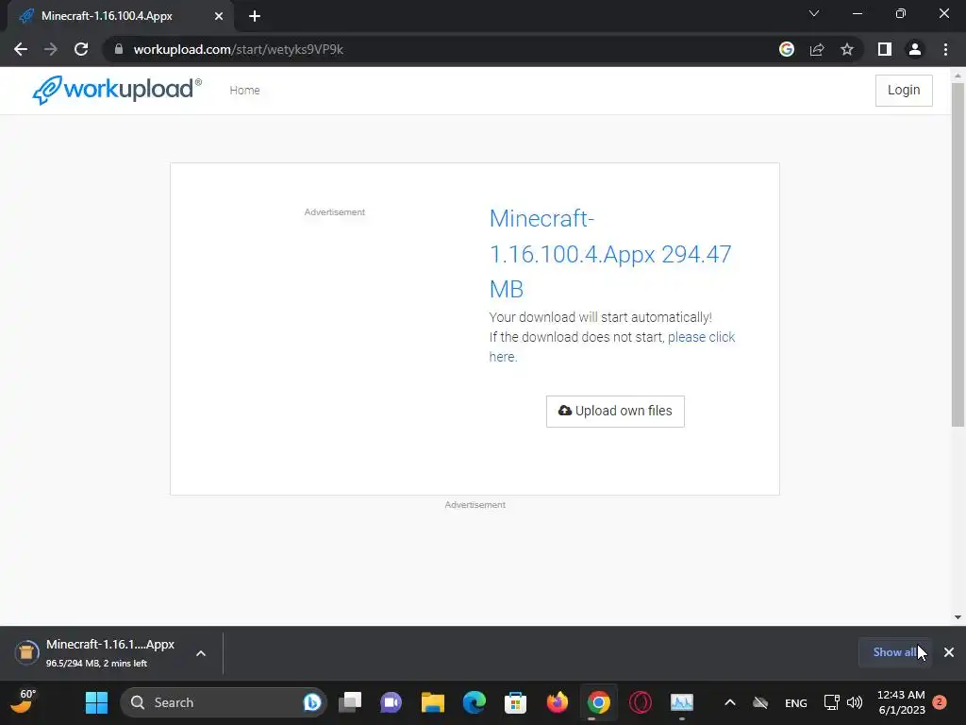Image resolution: width=966 pixels, height=725 pixels.
Task: Launch Opera from taskbar
Action: 641,702
